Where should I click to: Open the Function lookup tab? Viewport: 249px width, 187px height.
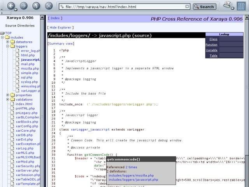point(212,45)
